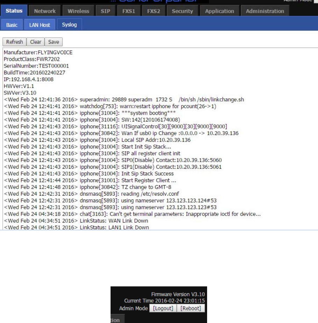Click the Start Init Sip Stack entry
Screen dimensions: 318x323
pos(87,147)
